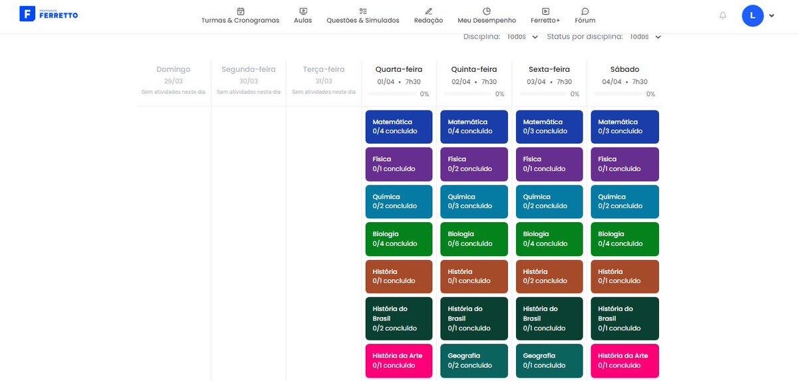Click the pencil icon above Redação
Image resolution: width=798 pixels, height=381 pixels.
428,11
